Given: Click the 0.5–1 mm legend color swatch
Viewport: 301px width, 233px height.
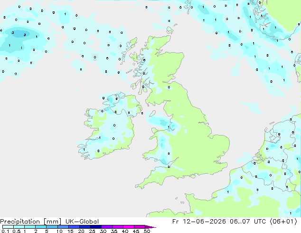Looking at the screenshot, I should pos(19,227).
